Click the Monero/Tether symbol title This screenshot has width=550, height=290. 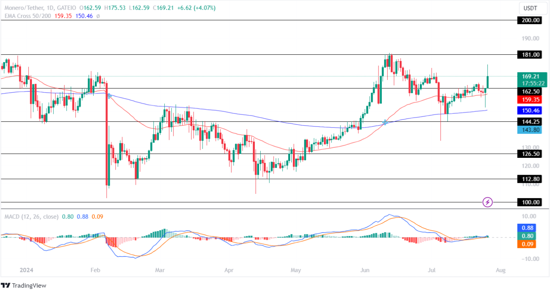[x=25, y=8]
